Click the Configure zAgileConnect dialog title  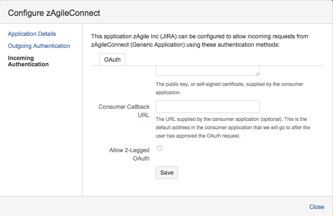(x=54, y=13)
